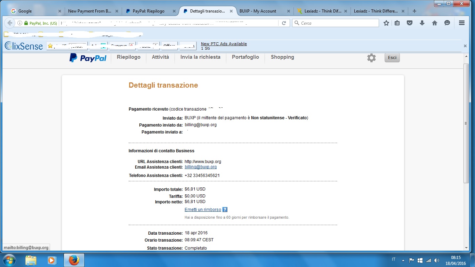Click the Dettagli transazione heading
This screenshot has height=267, width=475.
coord(163,85)
